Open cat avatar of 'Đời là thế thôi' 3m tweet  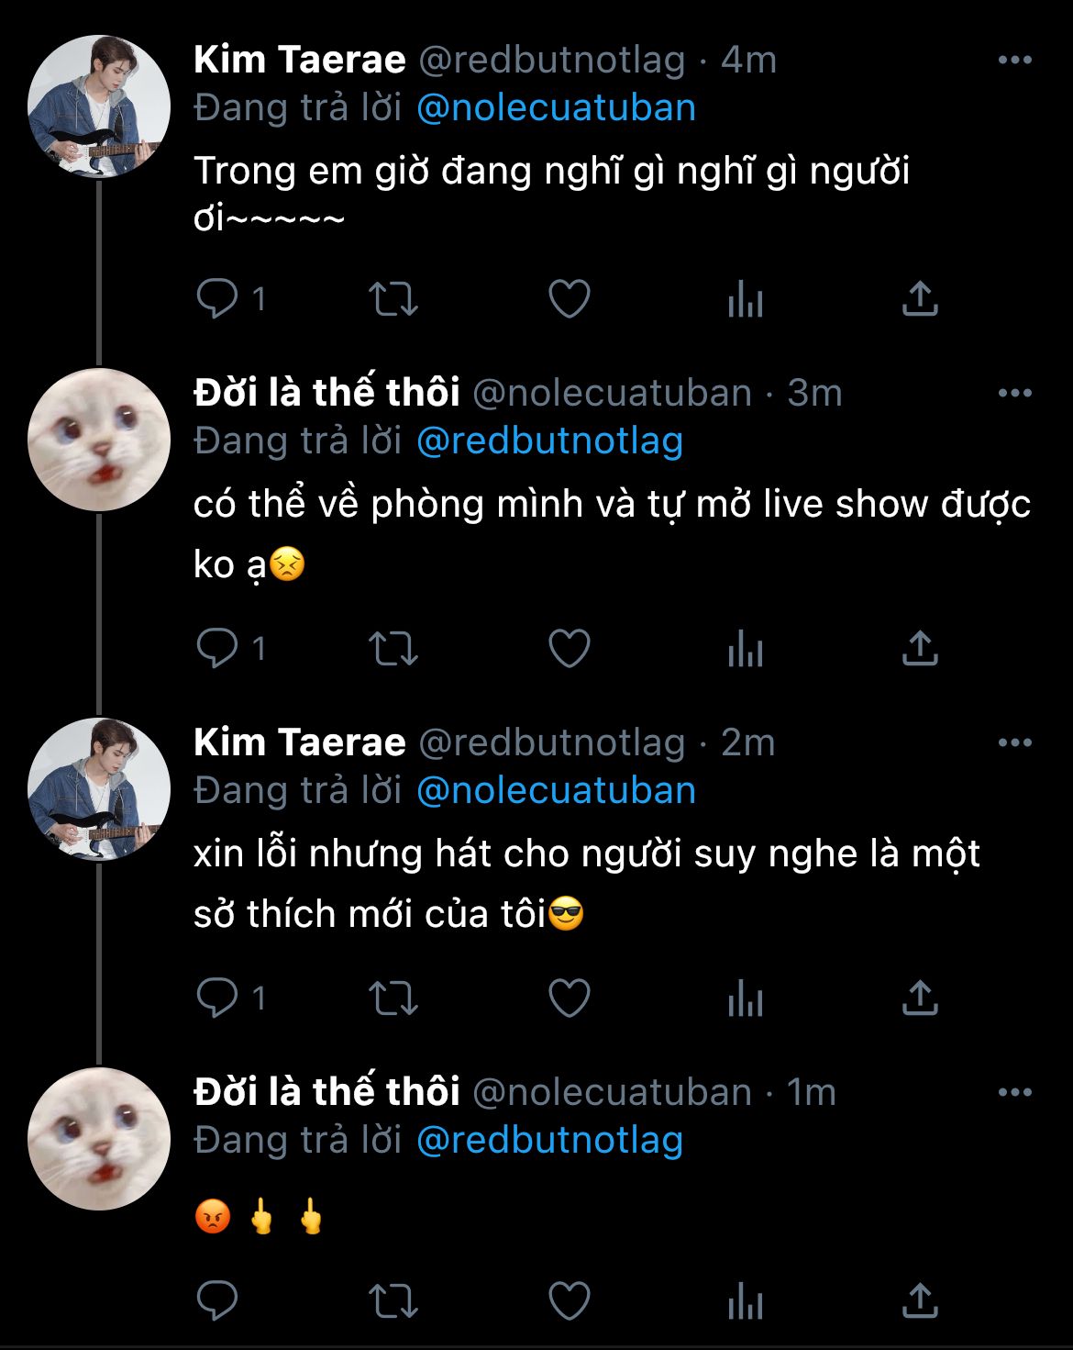point(99,440)
